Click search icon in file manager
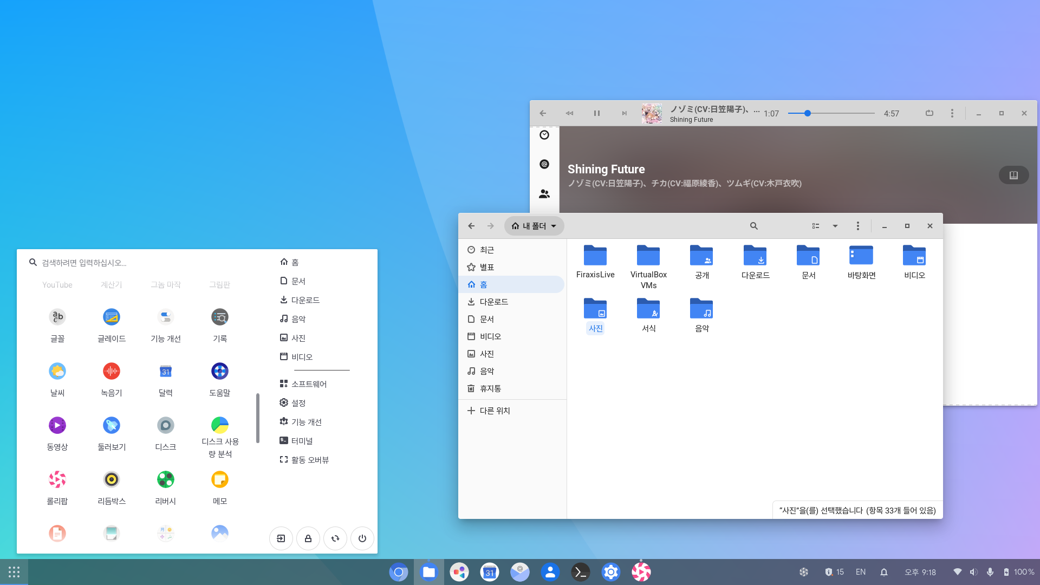1040x585 pixels. pos(753,226)
